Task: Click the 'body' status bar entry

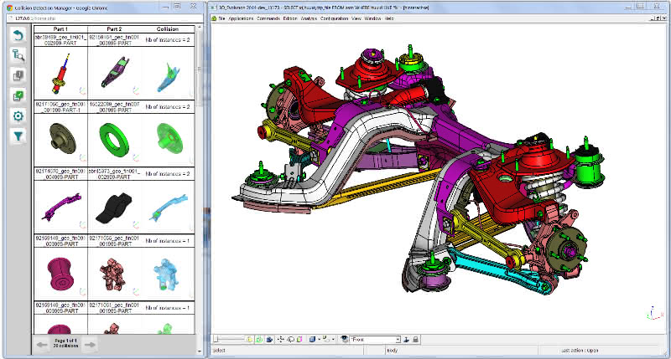Action: coord(392,351)
